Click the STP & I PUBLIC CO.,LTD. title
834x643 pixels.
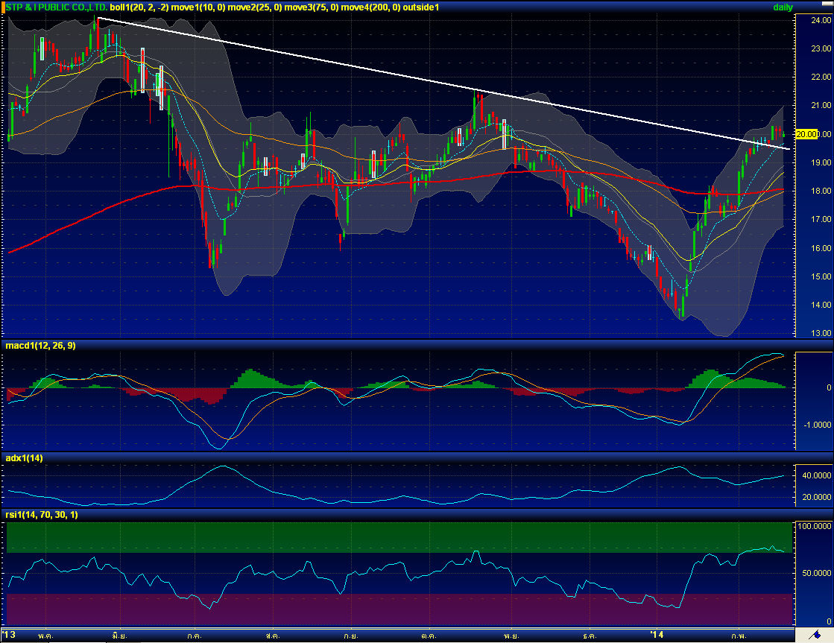coord(57,7)
